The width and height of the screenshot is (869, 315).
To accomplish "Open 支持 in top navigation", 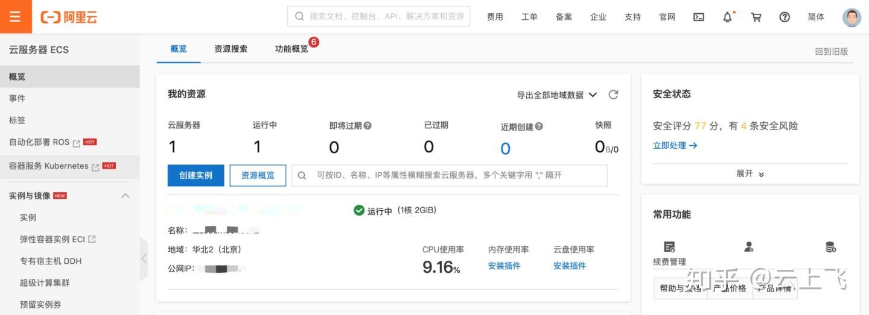I will point(632,17).
